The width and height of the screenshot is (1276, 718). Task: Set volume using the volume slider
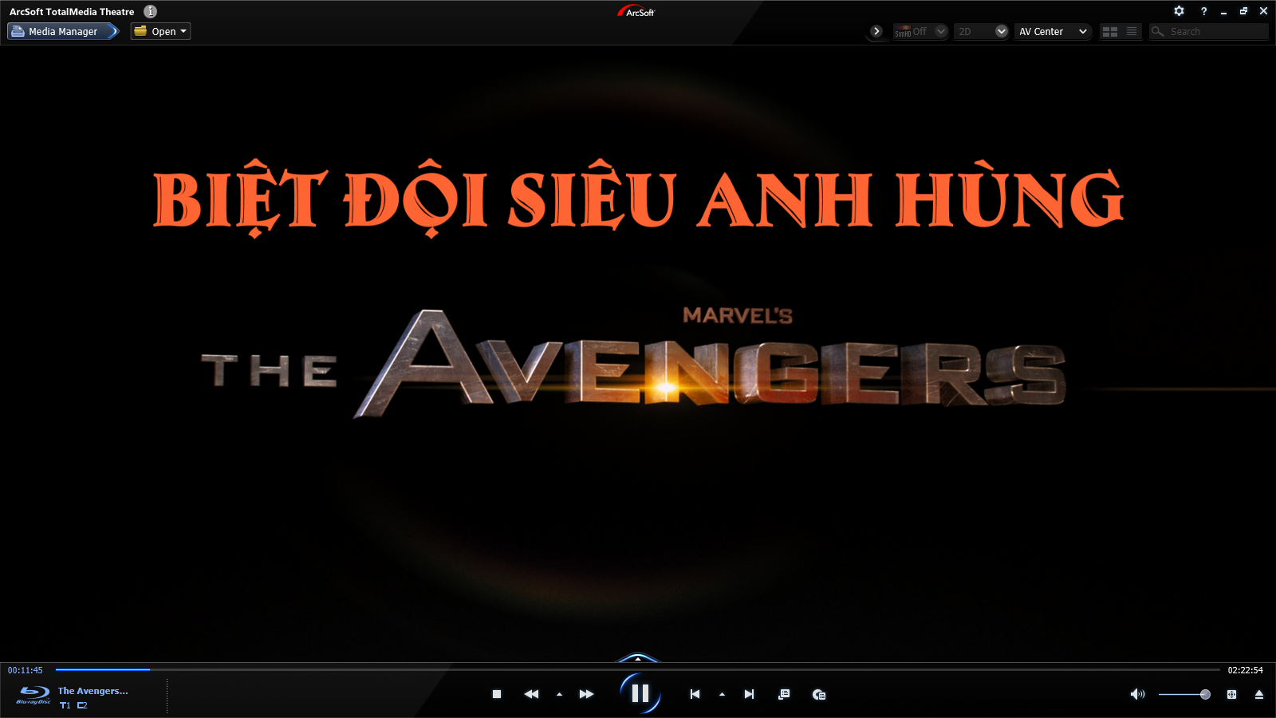[1184, 694]
